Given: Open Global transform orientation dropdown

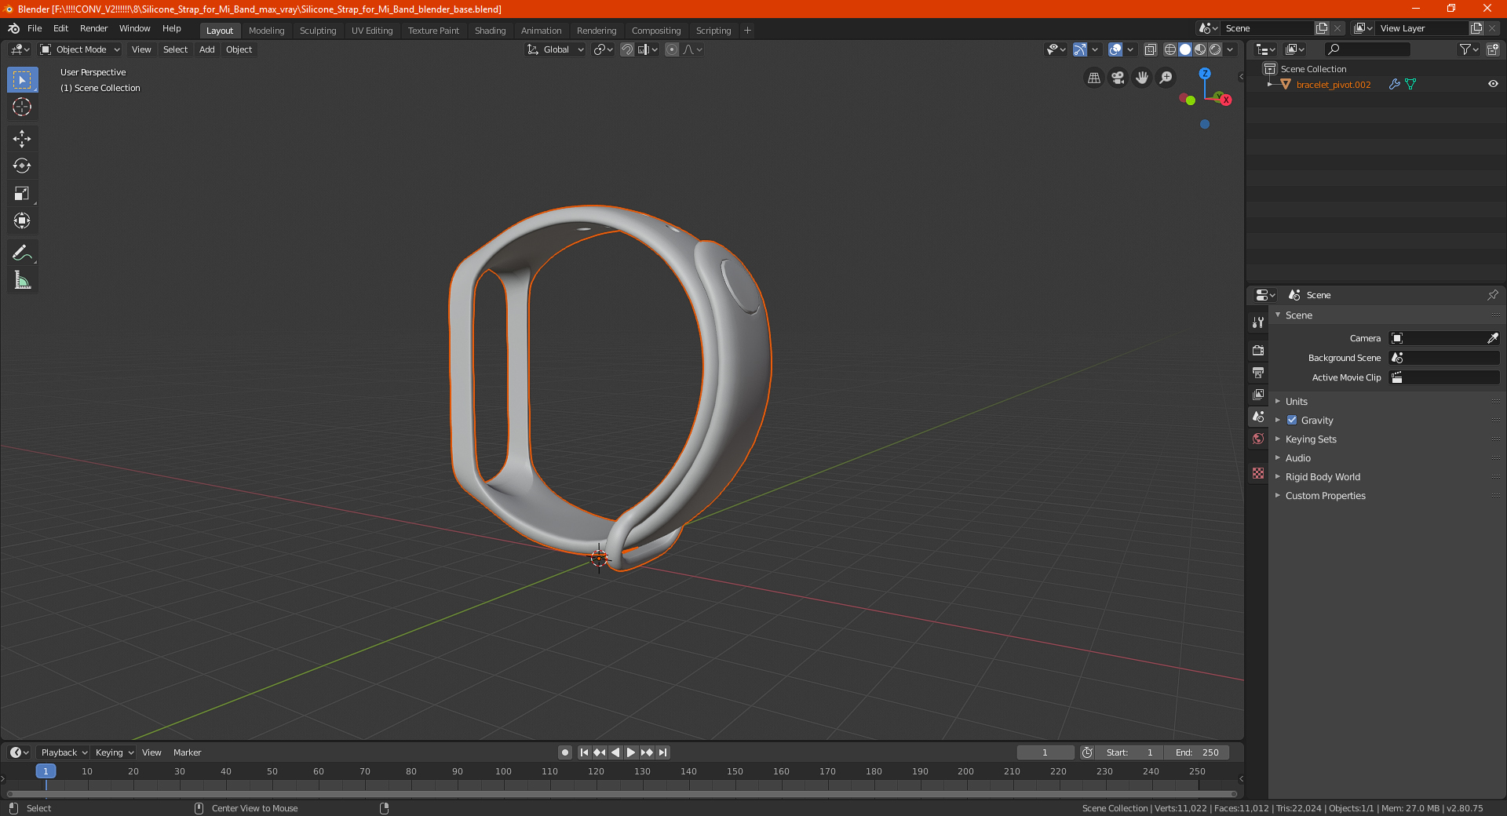Looking at the screenshot, I should (x=555, y=49).
